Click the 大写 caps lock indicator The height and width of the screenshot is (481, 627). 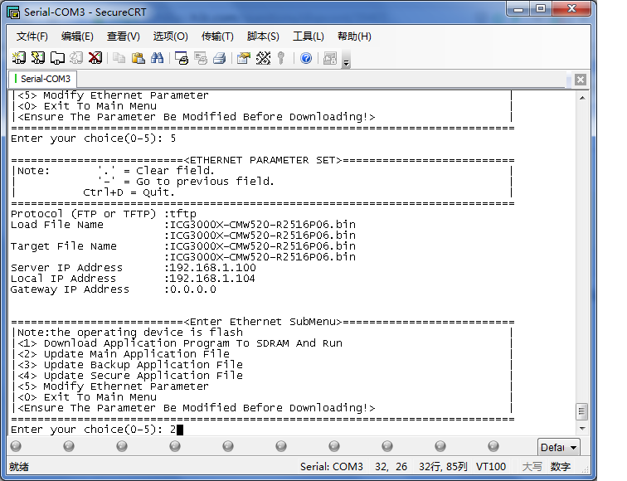point(532,467)
